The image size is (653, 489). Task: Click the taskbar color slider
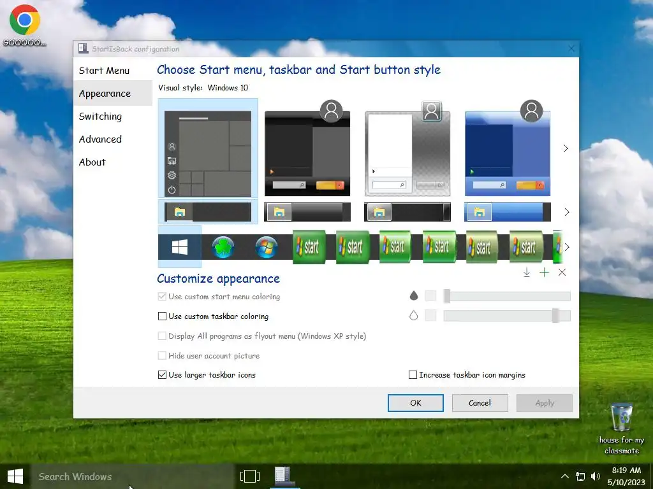click(x=507, y=316)
